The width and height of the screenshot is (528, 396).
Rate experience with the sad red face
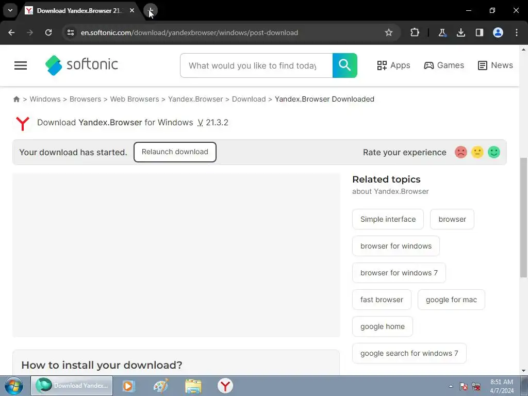tap(461, 152)
